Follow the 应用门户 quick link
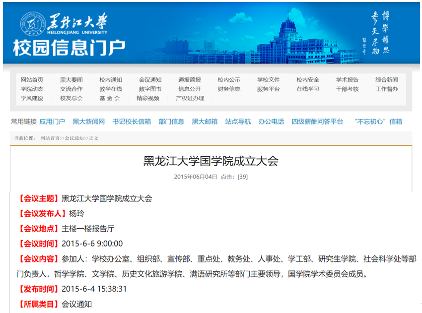Screen dimensions: 422x313 [52, 122]
